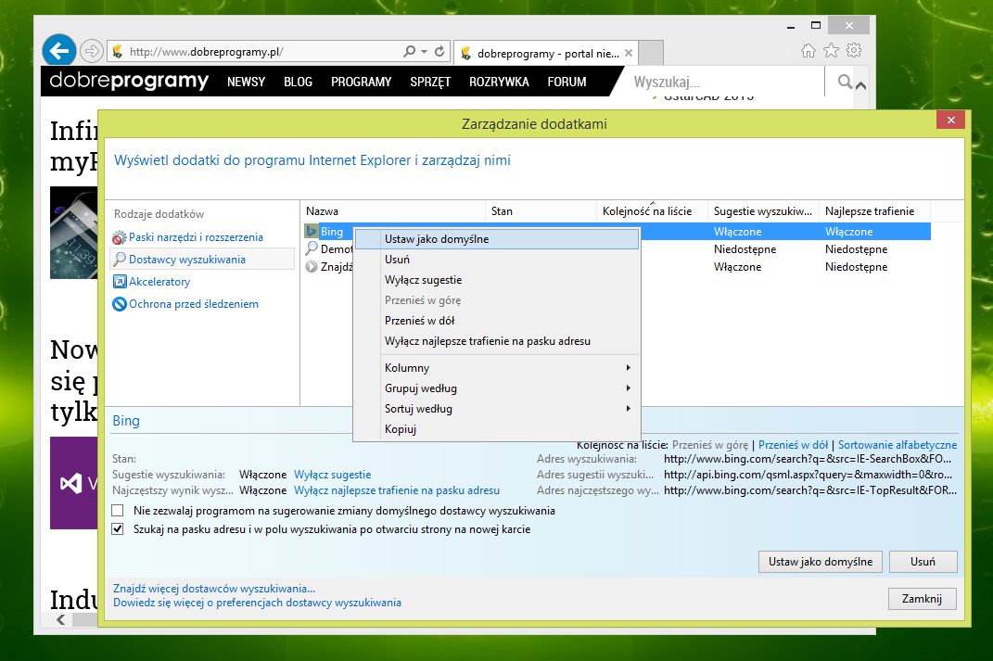Image resolution: width=993 pixels, height=661 pixels.
Task: Enable "Nie zezwalaj programom na sugerowanie" checkbox
Action: point(117,510)
